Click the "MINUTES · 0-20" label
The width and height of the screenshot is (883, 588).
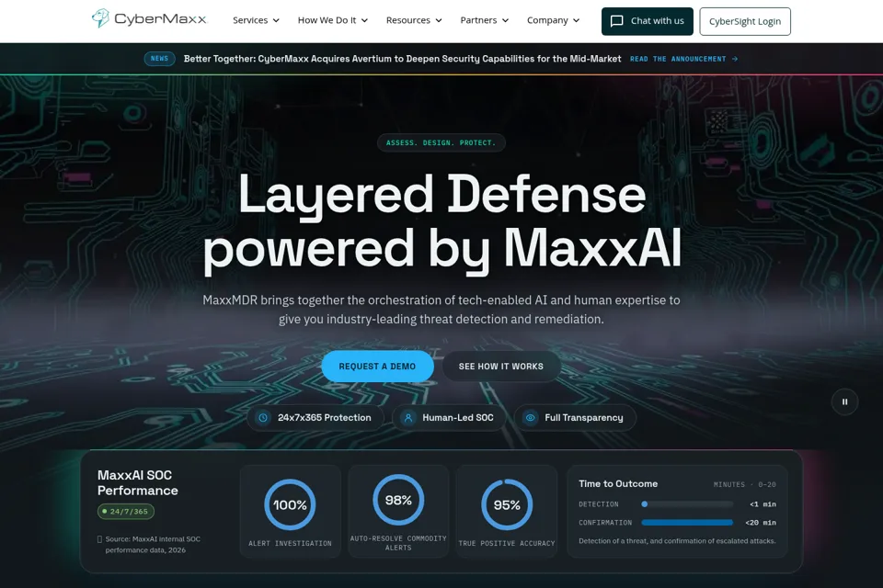(x=744, y=484)
